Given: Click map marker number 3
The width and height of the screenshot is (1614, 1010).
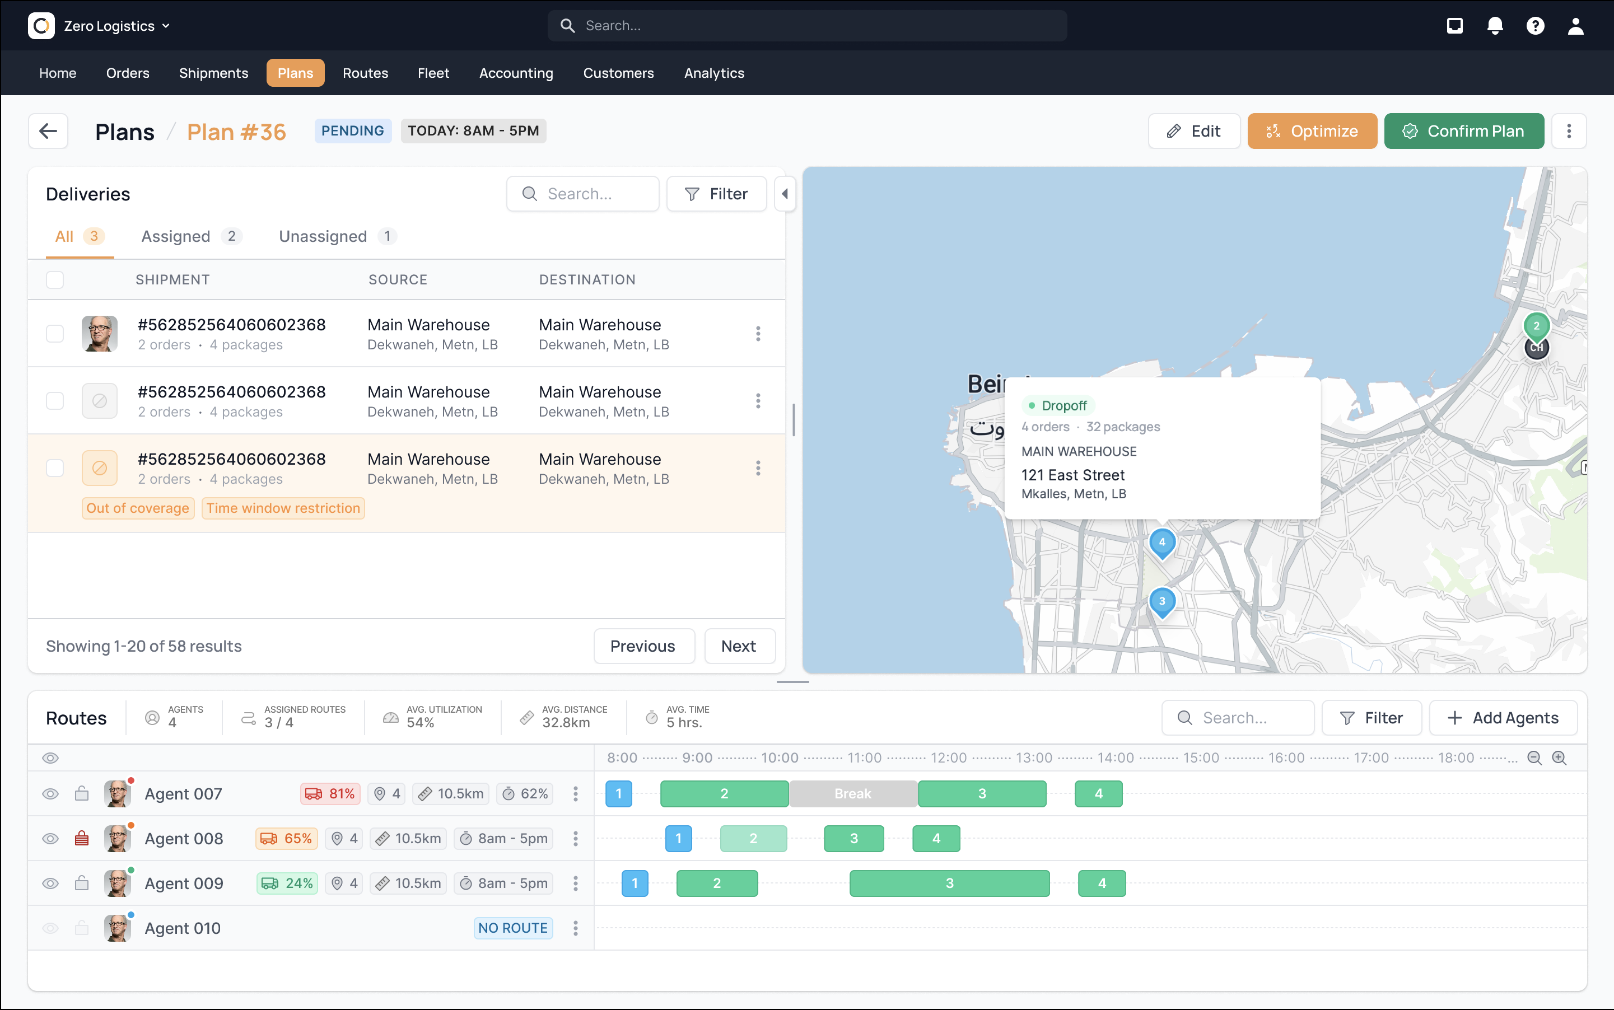Looking at the screenshot, I should (1161, 601).
